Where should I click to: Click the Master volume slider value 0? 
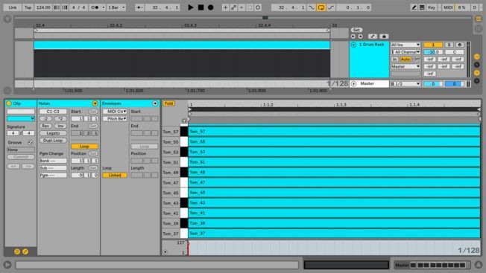tap(433, 84)
